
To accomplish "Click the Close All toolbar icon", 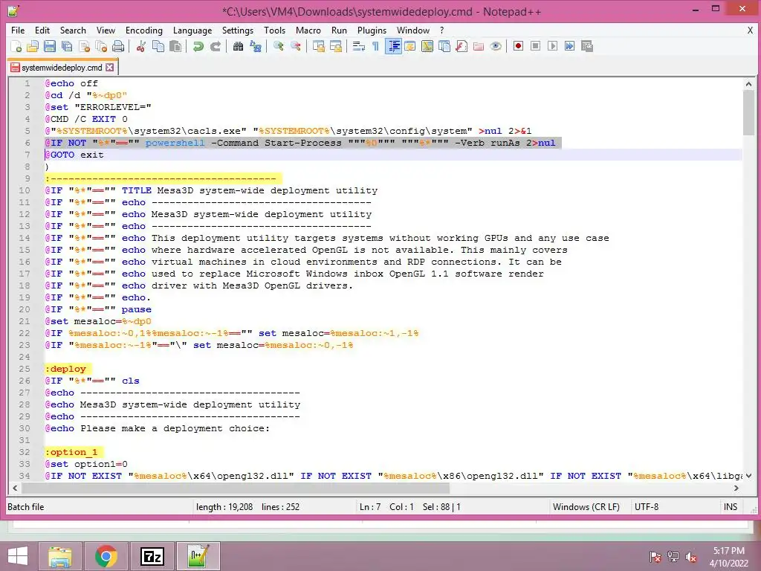I will tap(101, 46).
